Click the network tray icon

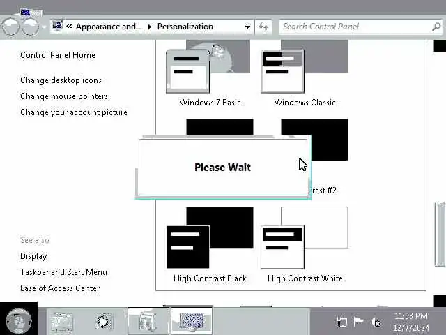[341, 322]
